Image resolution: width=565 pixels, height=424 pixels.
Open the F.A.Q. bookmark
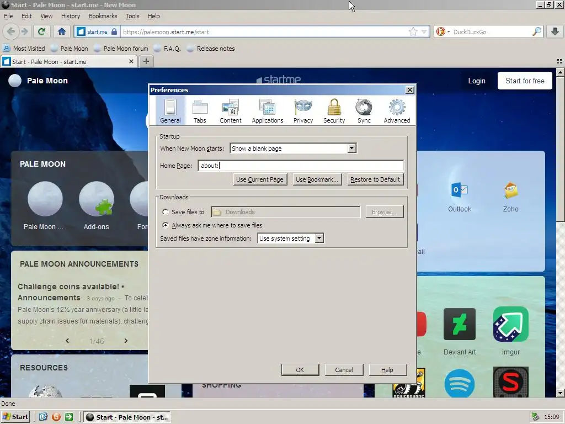coord(167,49)
